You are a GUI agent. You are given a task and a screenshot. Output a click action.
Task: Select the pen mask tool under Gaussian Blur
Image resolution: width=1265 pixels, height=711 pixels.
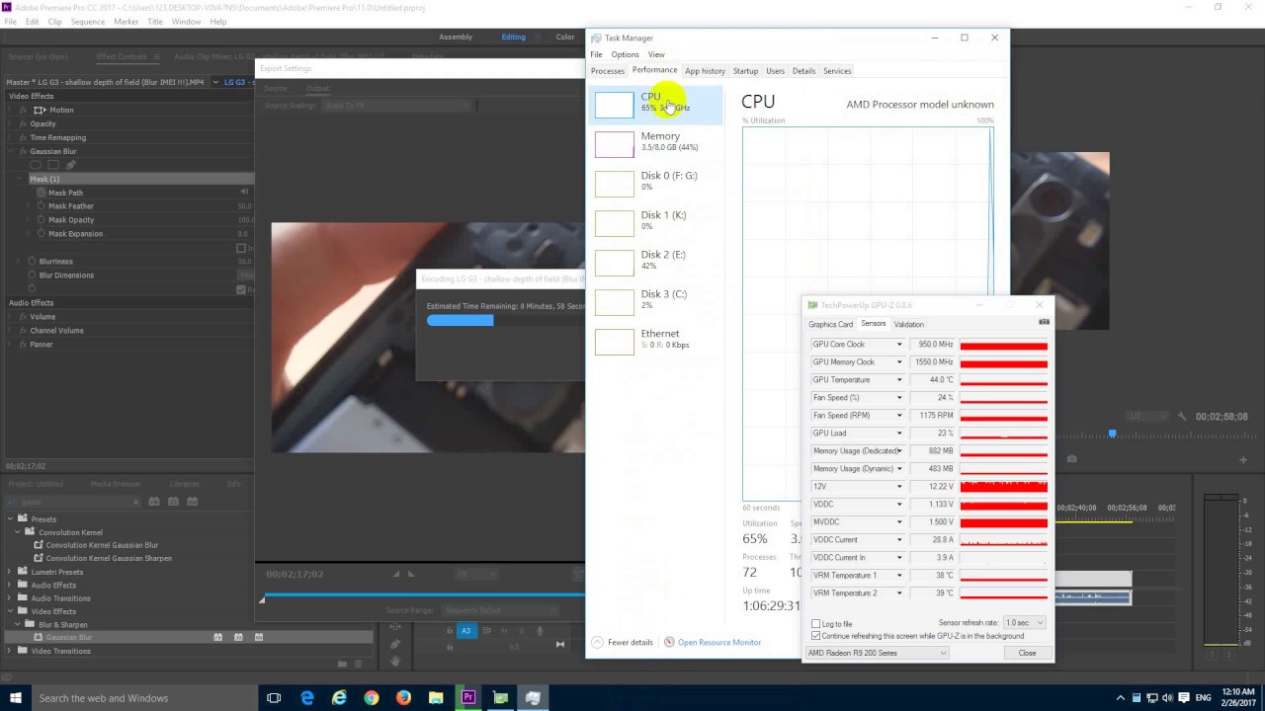click(x=71, y=165)
